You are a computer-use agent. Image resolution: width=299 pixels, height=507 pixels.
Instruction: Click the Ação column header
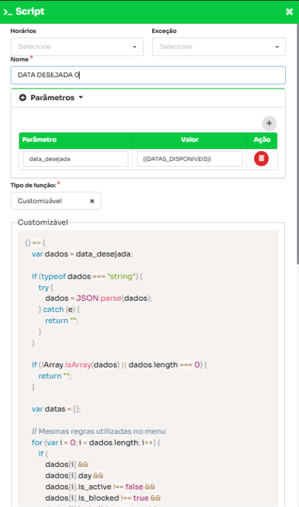click(x=262, y=140)
